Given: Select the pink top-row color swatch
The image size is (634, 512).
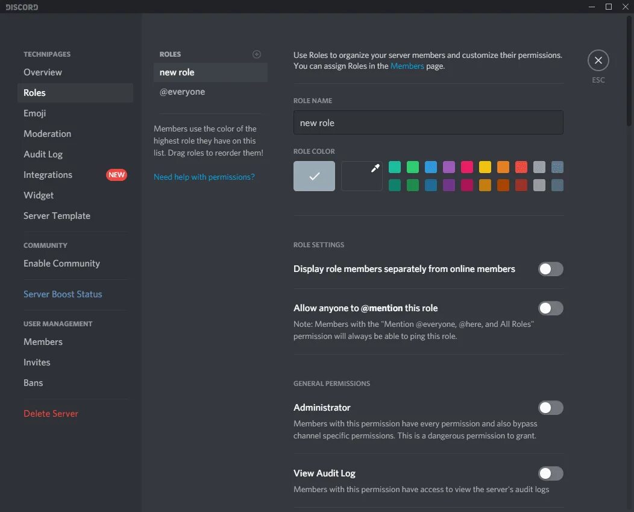Looking at the screenshot, I should (467, 167).
